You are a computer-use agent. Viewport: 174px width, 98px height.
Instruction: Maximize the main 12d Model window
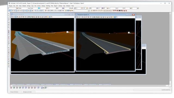click(x=165, y=3)
